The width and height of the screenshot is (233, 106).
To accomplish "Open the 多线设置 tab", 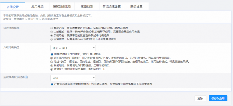I will [x=13, y=6].
